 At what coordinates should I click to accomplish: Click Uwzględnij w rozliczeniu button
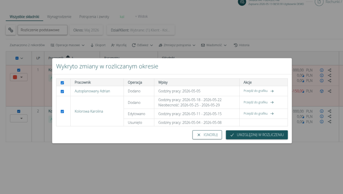[257, 135]
